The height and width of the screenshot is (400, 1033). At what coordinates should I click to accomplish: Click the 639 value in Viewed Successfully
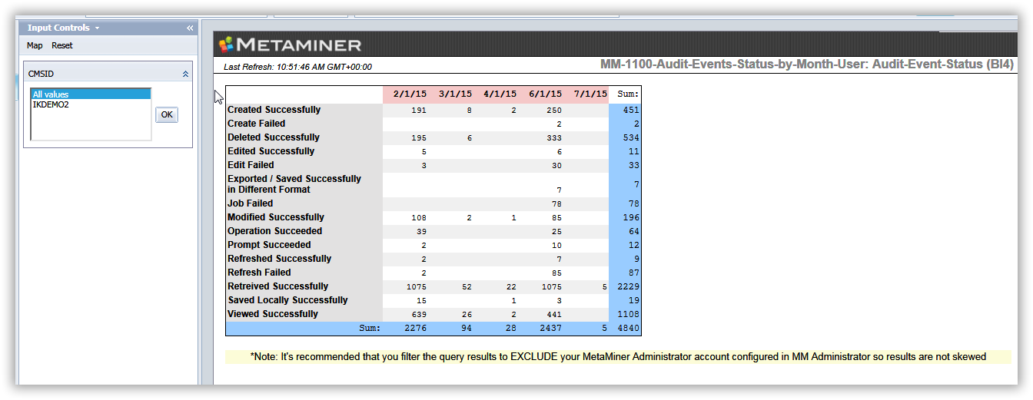(x=419, y=314)
